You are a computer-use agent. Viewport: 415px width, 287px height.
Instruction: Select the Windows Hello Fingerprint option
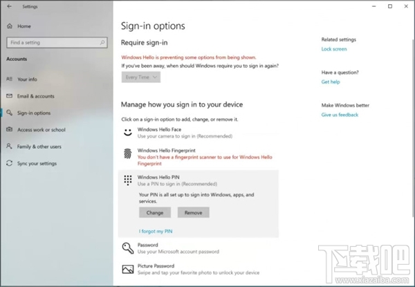199,157
